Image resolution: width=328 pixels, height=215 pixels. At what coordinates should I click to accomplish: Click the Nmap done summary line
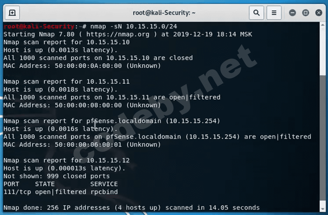click(x=131, y=208)
